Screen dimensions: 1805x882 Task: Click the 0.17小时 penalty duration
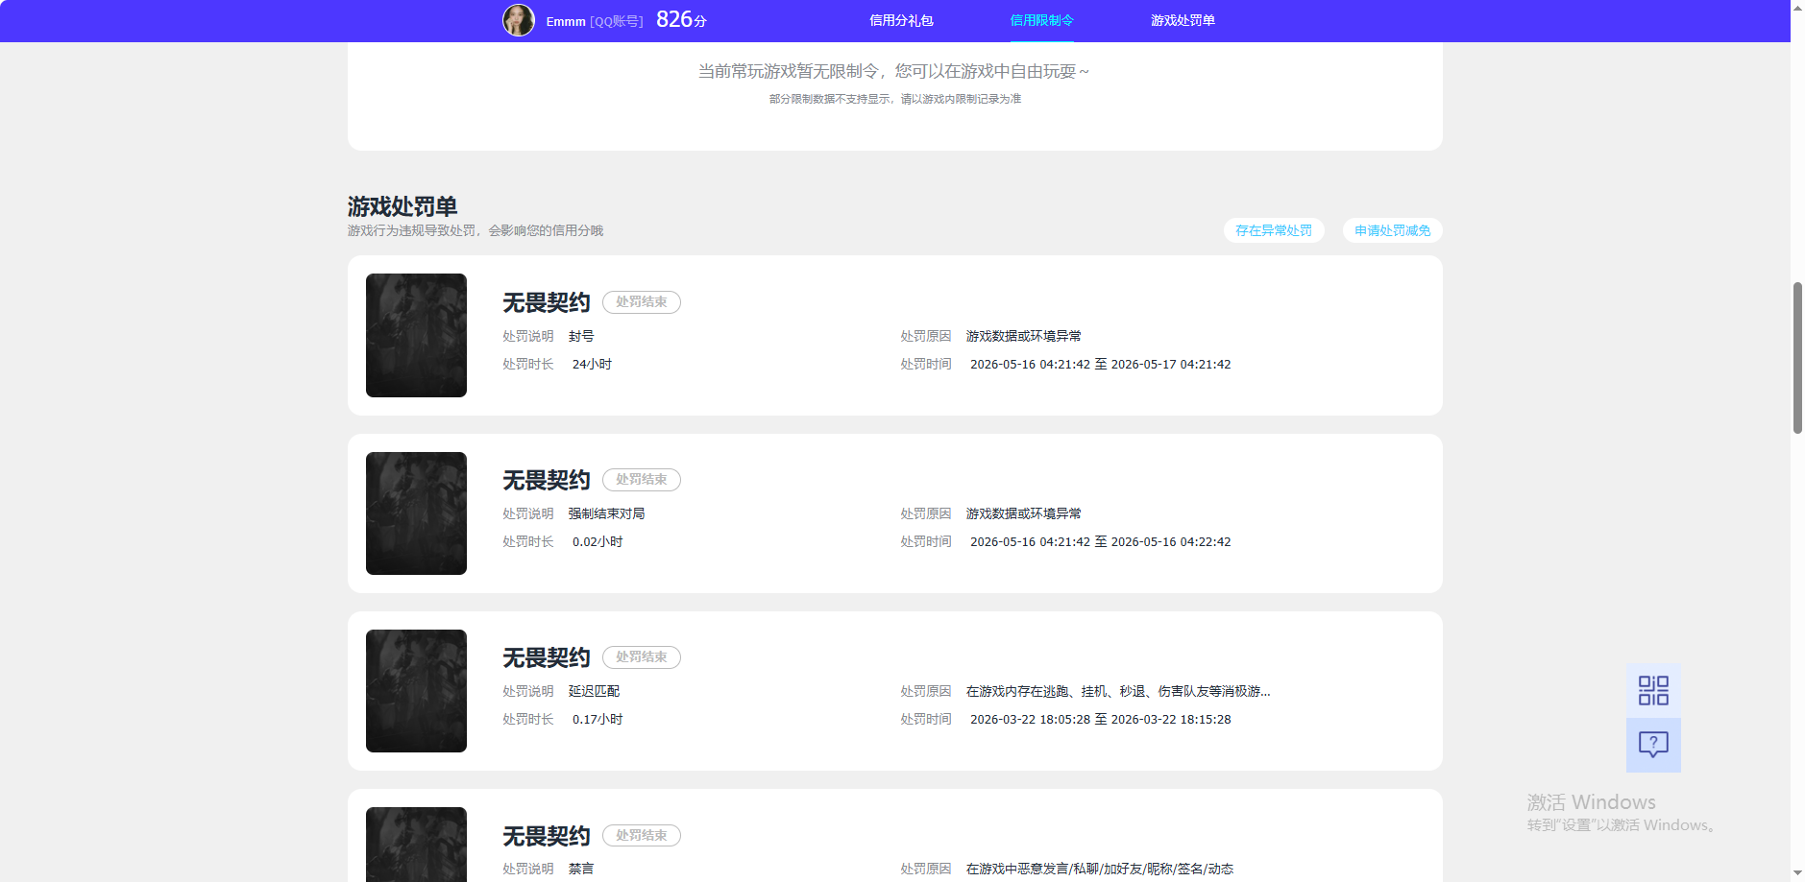point(598,720)
